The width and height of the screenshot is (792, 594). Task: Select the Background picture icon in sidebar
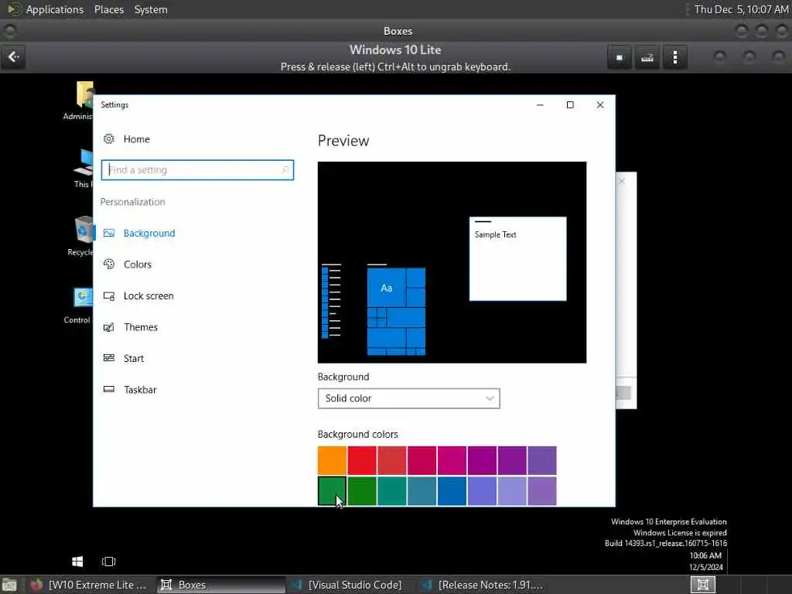point(108,233)
